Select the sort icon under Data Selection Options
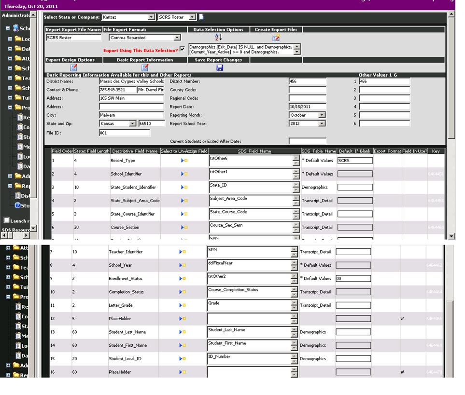Screen dimensions: 465x395 click(x=218, y=38)
